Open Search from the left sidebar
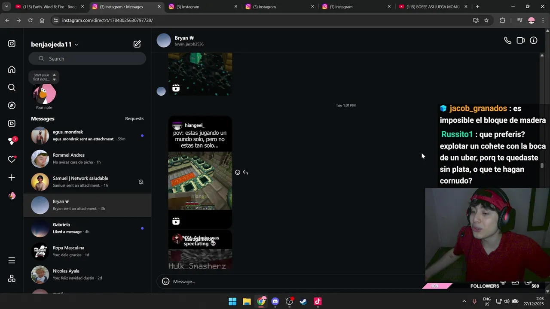Image resolution: width=550 pixels, height=309 pixels. pyautogui.click(x=12, y=88)
